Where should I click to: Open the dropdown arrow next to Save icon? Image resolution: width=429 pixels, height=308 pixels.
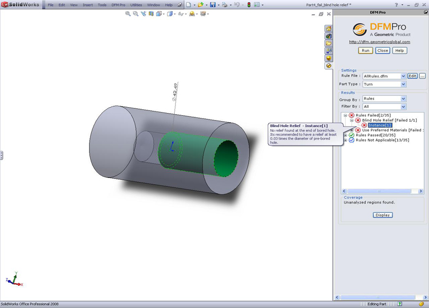(219, 5)
